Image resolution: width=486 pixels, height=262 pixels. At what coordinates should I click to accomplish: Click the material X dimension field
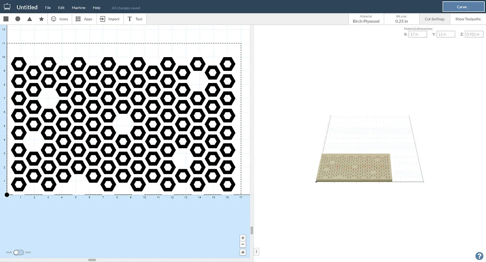(x=418, y=34)
